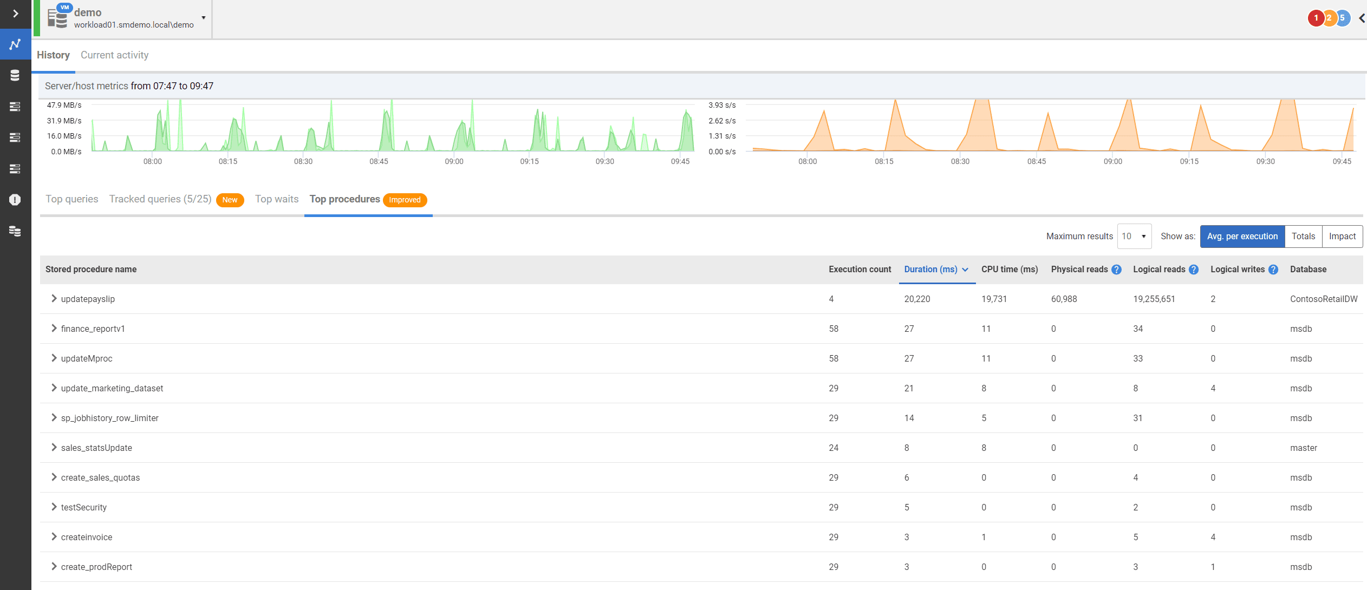Open the database cylinder icon in the sidebar
Viewport: 1367px width, 590px height.
[x=15, y=75]
